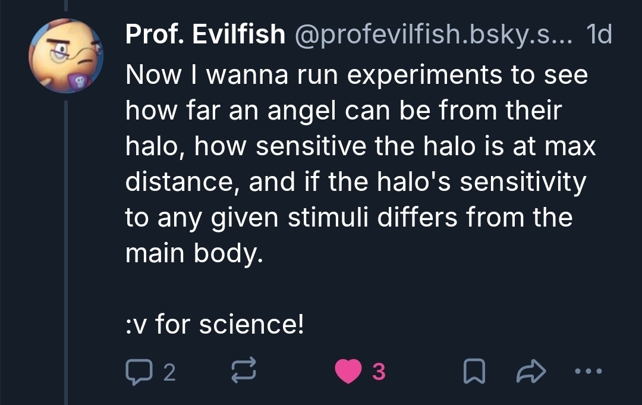Click the 1d timestamp

[599, 36]
